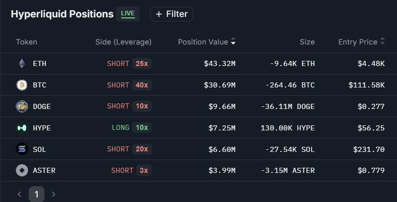
Task: Go to previous page arrow
Action: coord(19,194)
